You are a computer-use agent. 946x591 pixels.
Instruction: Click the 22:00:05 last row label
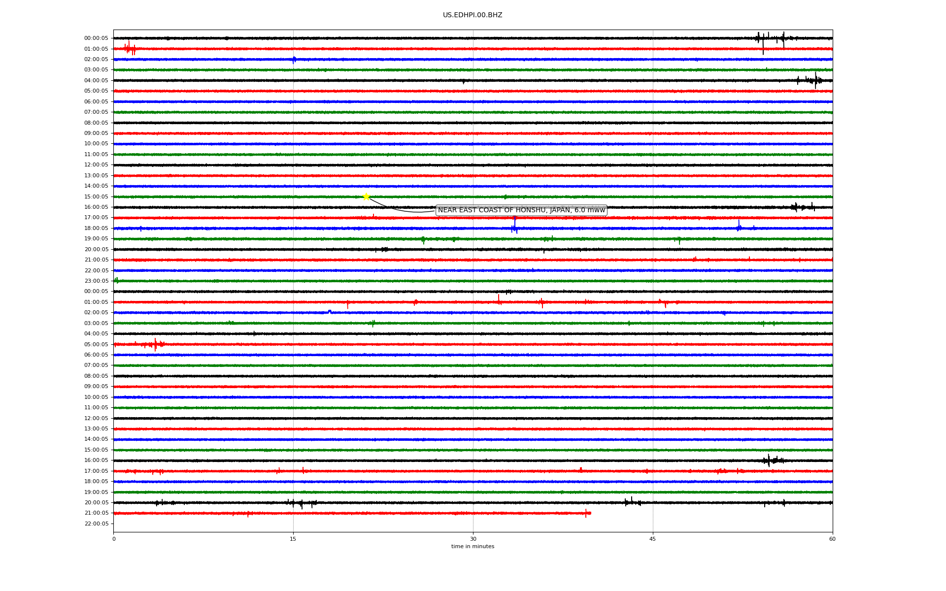coord(96,524)
